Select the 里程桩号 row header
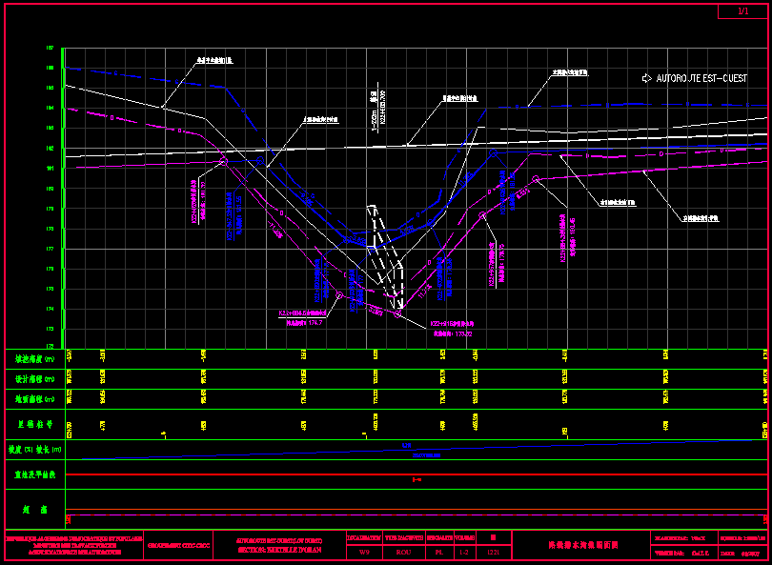The image size is (772, 565). point(34,423)
